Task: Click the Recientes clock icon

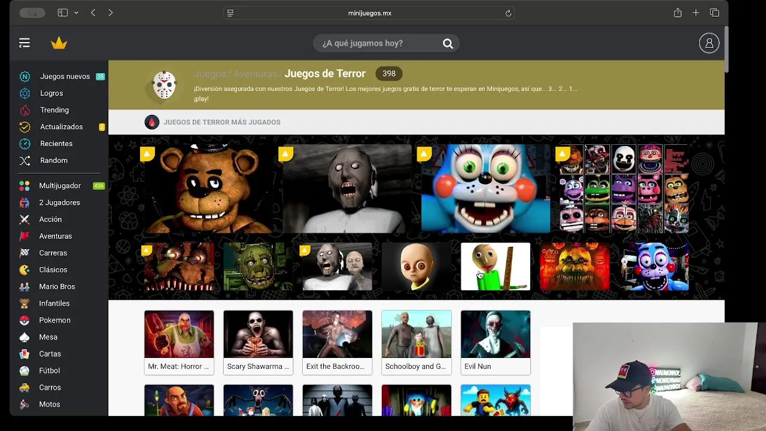Action: tap(25, 144)
